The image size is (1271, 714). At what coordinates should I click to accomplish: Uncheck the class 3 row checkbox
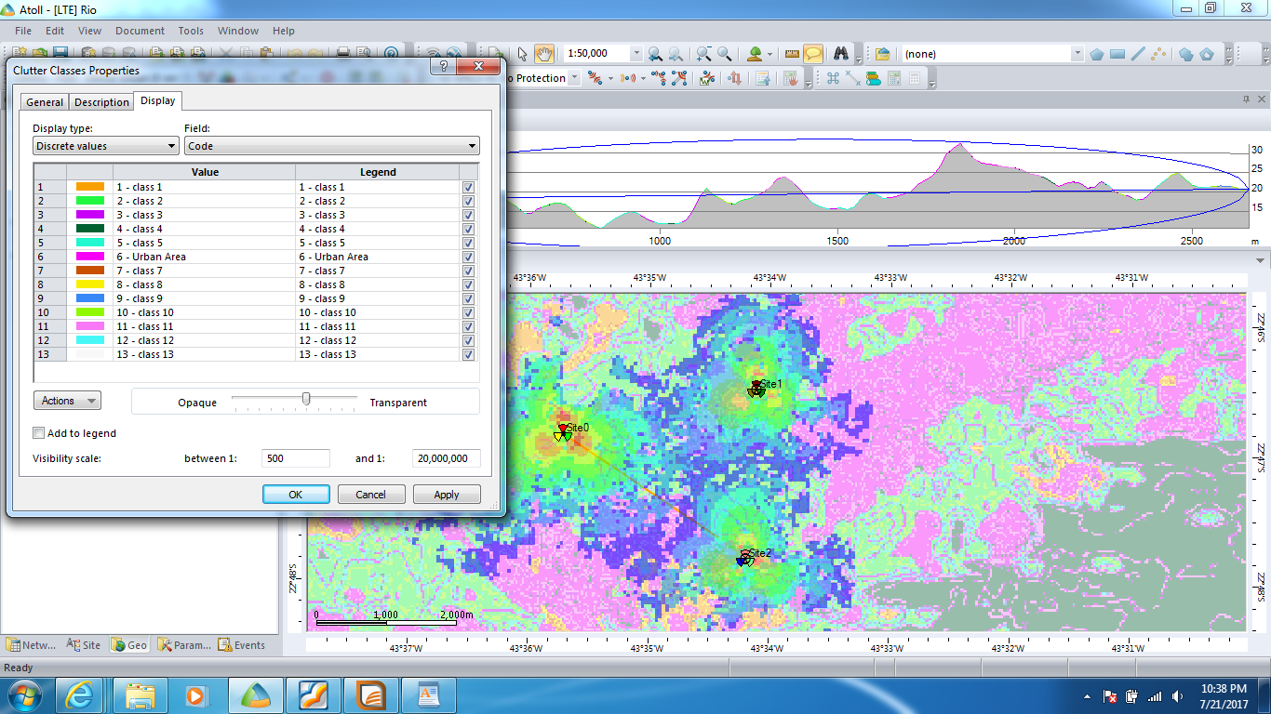tap(468, 215)
